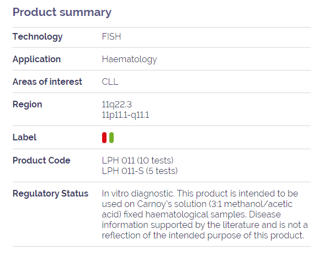The height and width of the screenshot is (256, 319).
Task: Click the Application row label
Action: (x=36, y=59)
